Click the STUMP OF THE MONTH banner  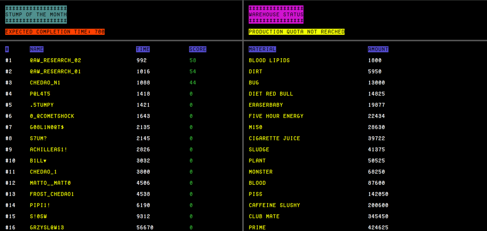[36, 15]
